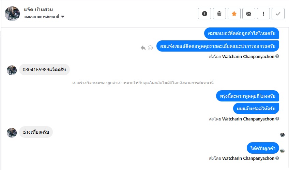Toggle the orange star to follow up
Screen dimensions: 289x170
tap(234, 14)
